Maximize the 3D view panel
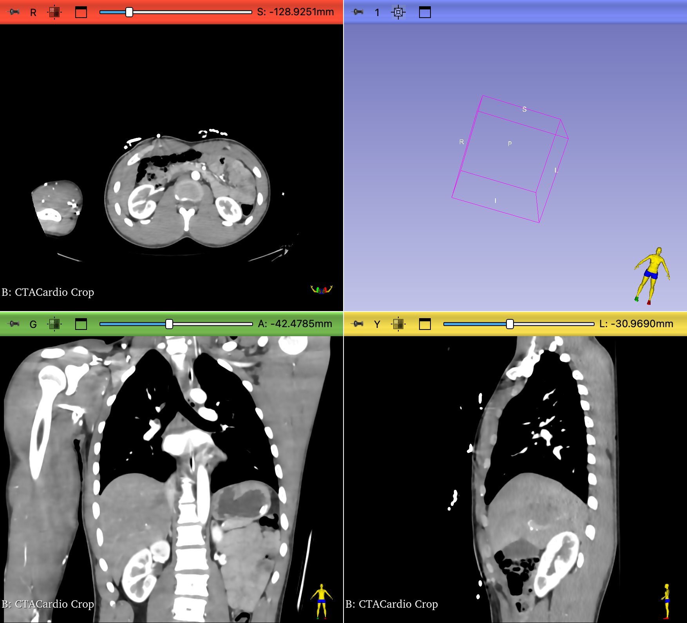The width and height of the screenshot is (687, 623). [x=425, y=12]
